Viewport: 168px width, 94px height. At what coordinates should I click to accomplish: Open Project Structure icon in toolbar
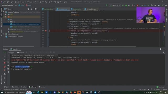click(159, 5)
